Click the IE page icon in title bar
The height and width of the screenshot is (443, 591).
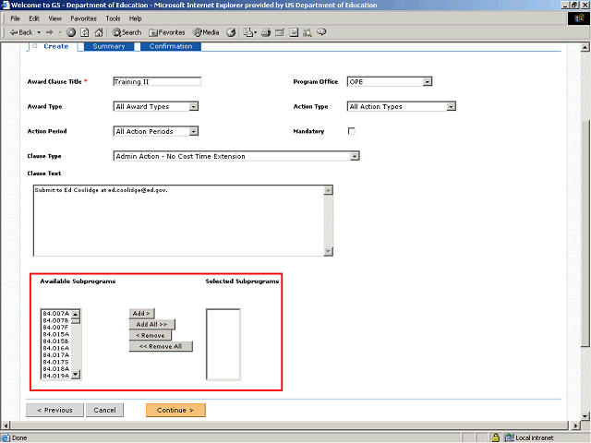[x=5, y=5]
